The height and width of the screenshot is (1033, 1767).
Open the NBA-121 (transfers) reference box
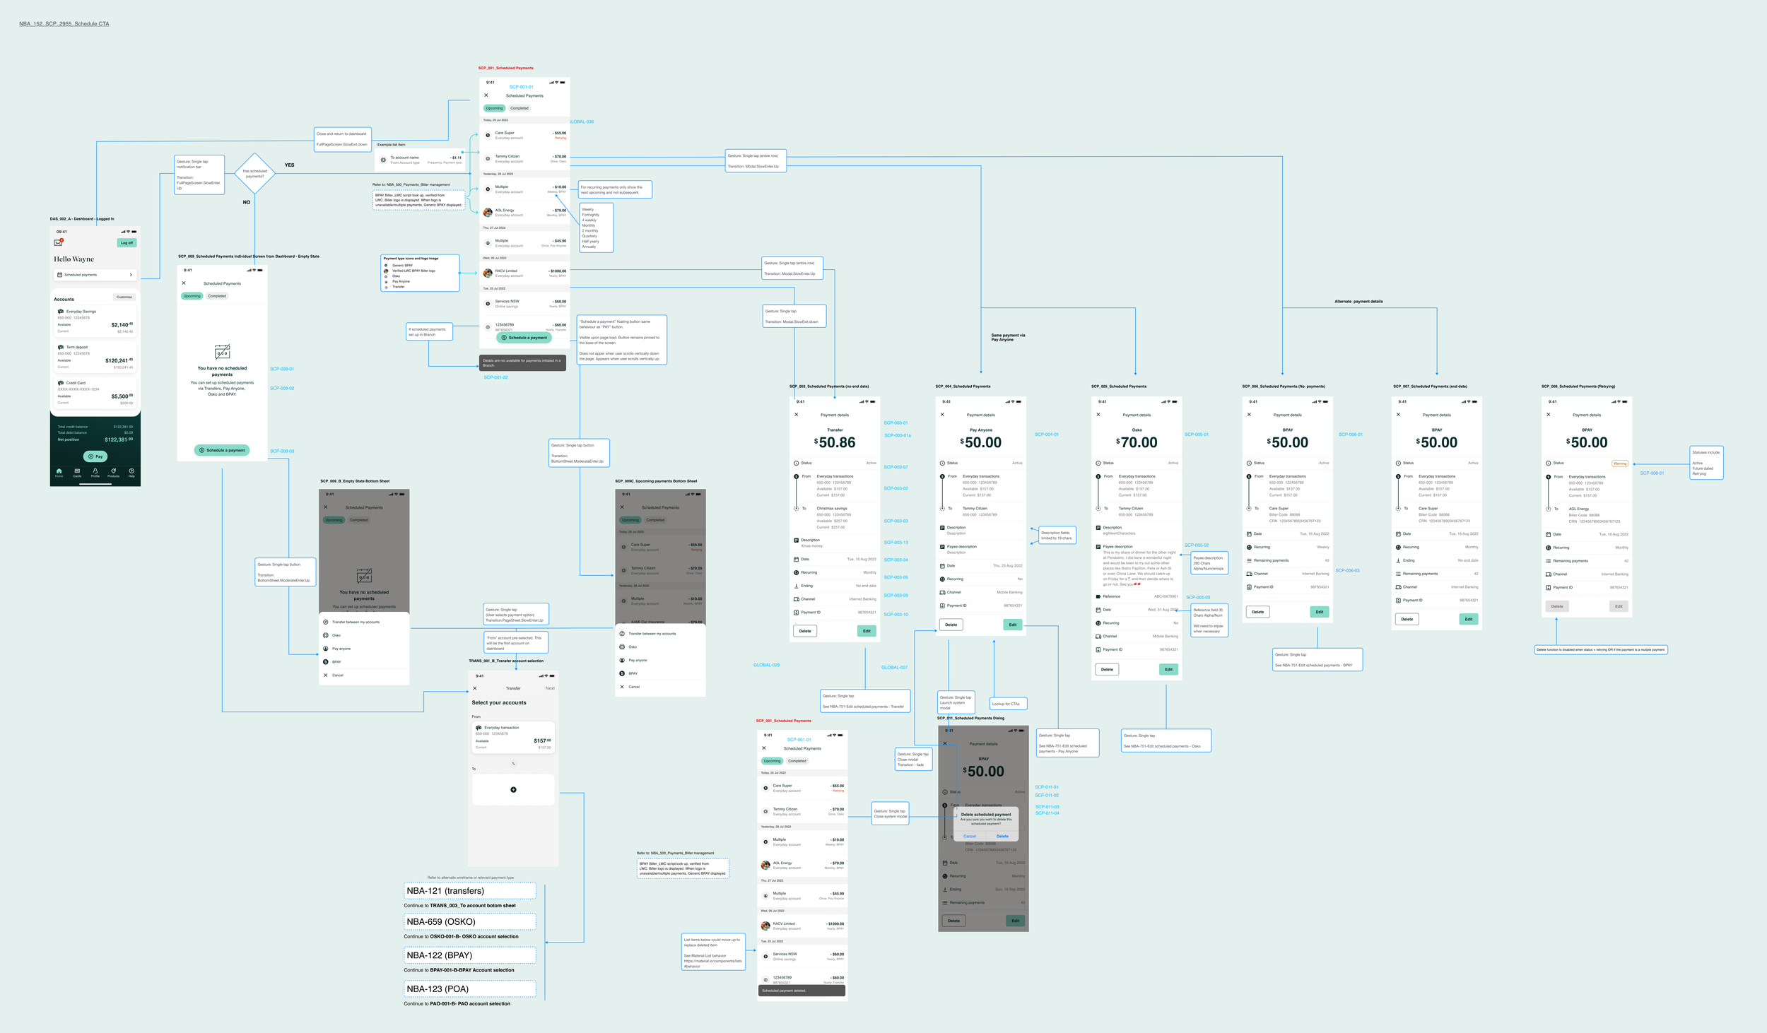pos(470,891)
